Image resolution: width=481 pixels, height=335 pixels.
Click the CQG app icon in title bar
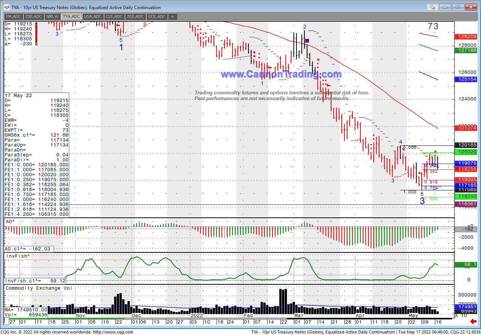coord(6,7)
